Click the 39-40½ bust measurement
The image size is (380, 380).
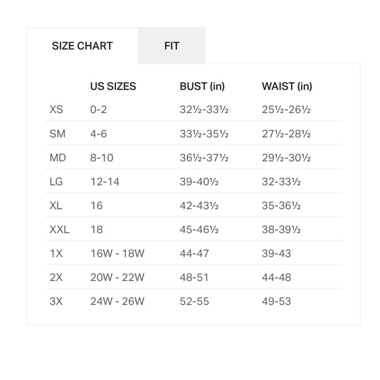(199, 182)
